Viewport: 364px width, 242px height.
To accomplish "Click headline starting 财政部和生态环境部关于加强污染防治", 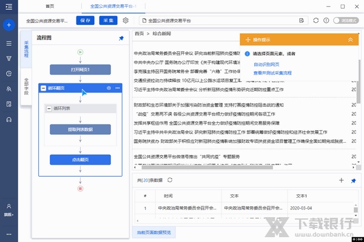I will tap(209, 105).
